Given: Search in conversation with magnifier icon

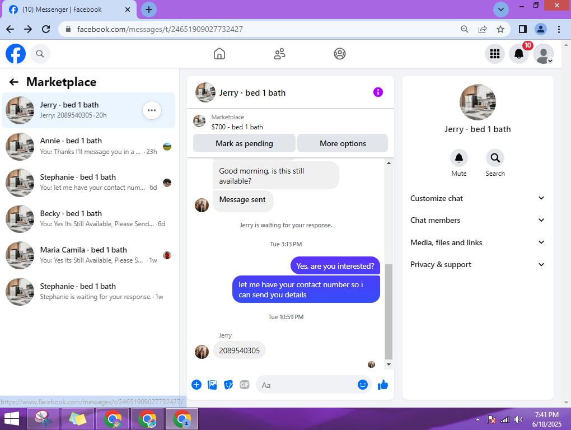Looking at the screenshot, I should 495,158.
